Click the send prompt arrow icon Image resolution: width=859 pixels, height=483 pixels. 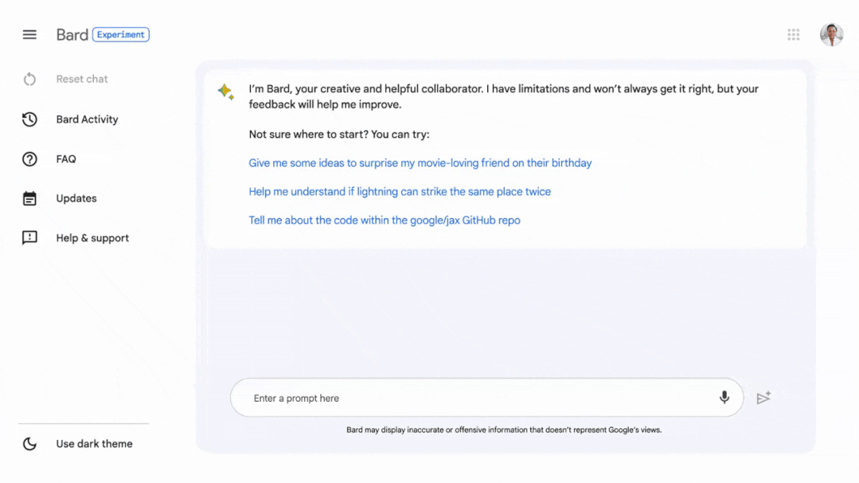coord(763,398)
